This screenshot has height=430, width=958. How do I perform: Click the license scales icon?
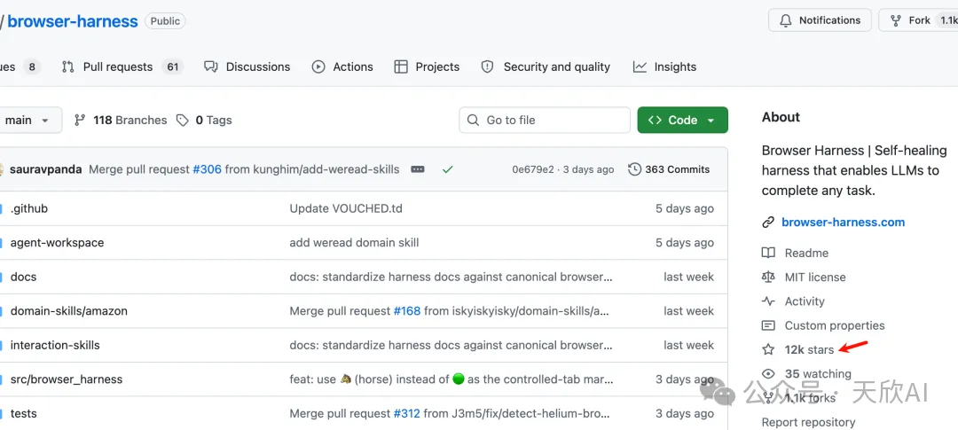tap(768, 278)
